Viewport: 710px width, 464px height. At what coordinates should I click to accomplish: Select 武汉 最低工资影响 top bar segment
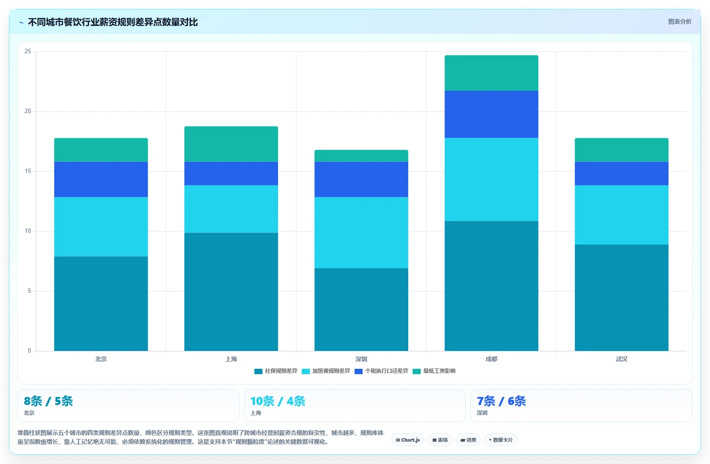click(621, 150)
